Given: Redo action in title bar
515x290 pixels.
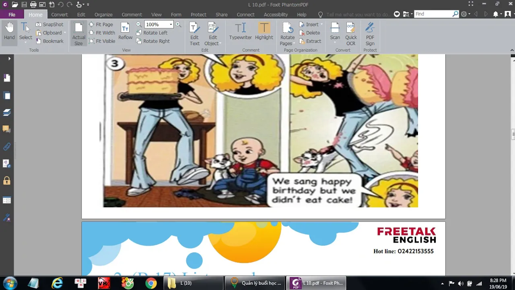Looking at the screenshot, I should click(x=70, y=5).
